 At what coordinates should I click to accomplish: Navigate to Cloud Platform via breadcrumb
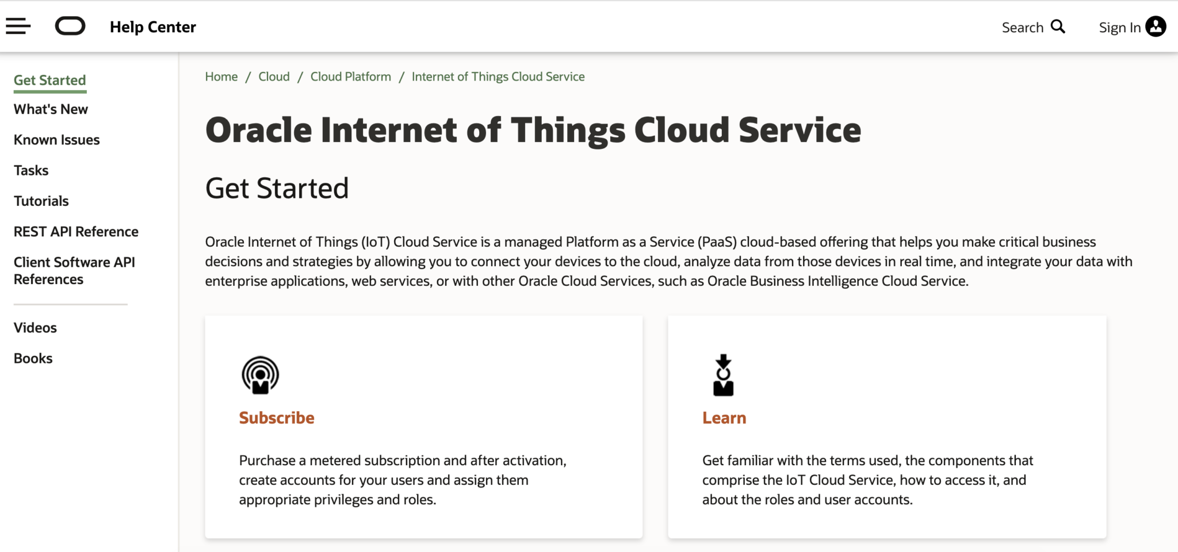350,76
